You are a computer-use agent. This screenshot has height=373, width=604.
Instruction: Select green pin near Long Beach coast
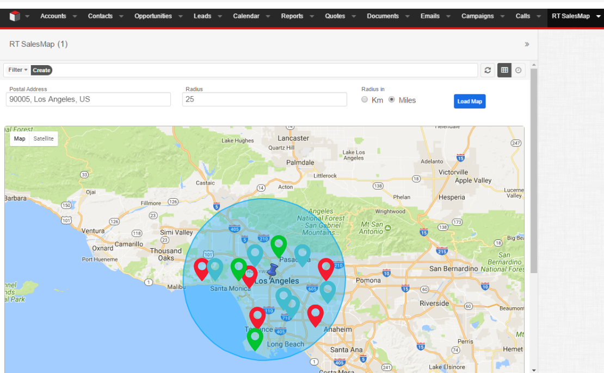click(255, 339)
